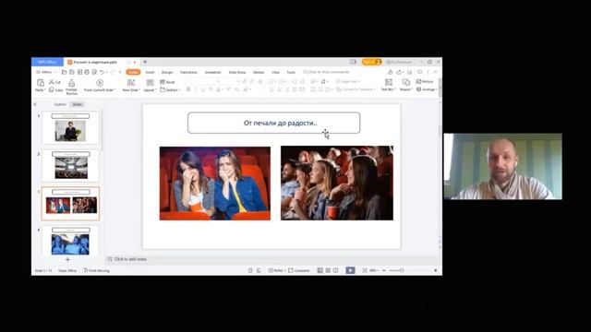Viewport: 591px width, 332px height.
Task: Click the Cut scissors button
Action: pyautogui.click(x=54, y=82)
